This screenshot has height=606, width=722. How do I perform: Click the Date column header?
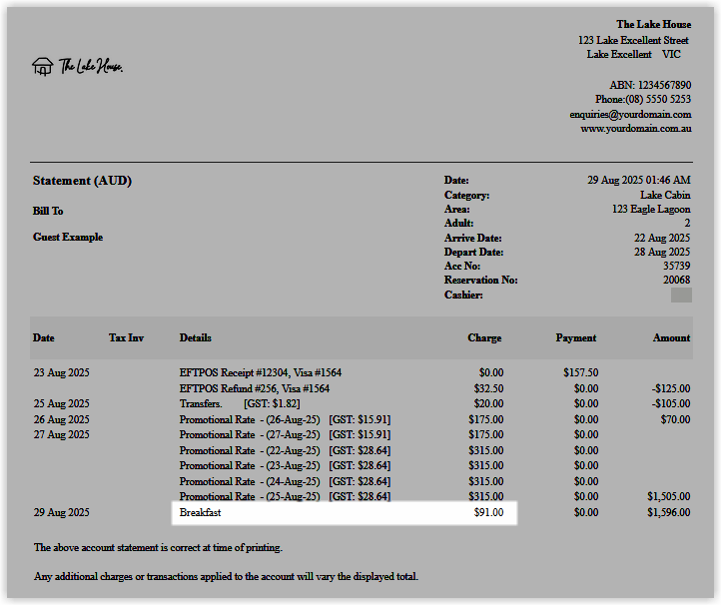(x=44, y=338)
